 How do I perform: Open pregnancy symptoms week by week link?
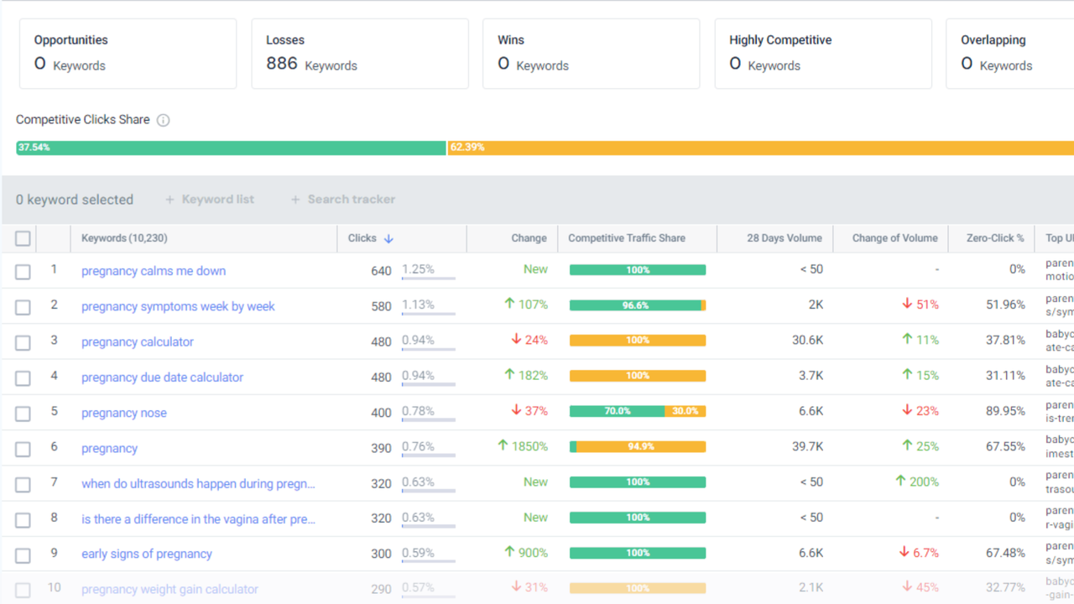(x=178, y=306)
